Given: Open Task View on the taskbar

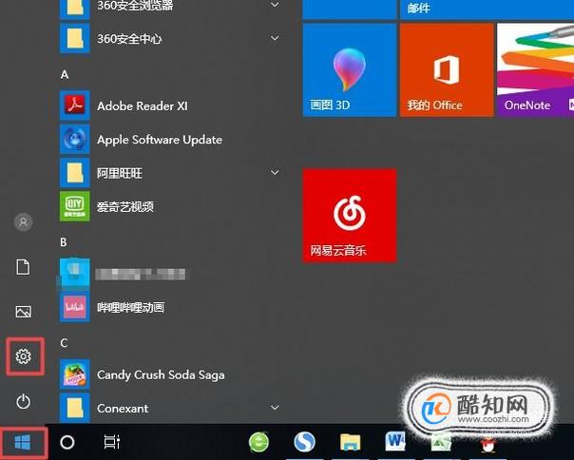Looking at the screenshot, I should (111, 442).
